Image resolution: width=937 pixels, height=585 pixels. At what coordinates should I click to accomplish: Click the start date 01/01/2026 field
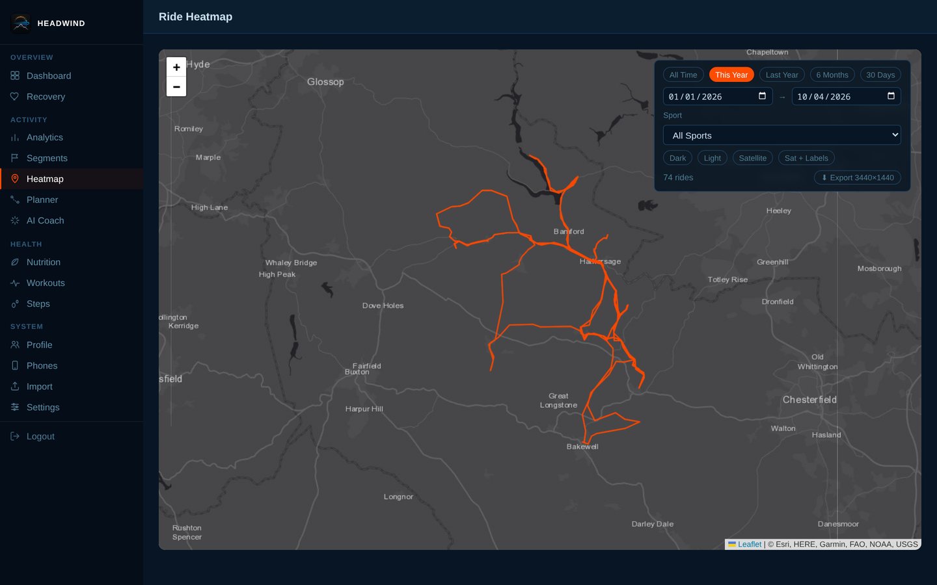[x=718, y=96]
